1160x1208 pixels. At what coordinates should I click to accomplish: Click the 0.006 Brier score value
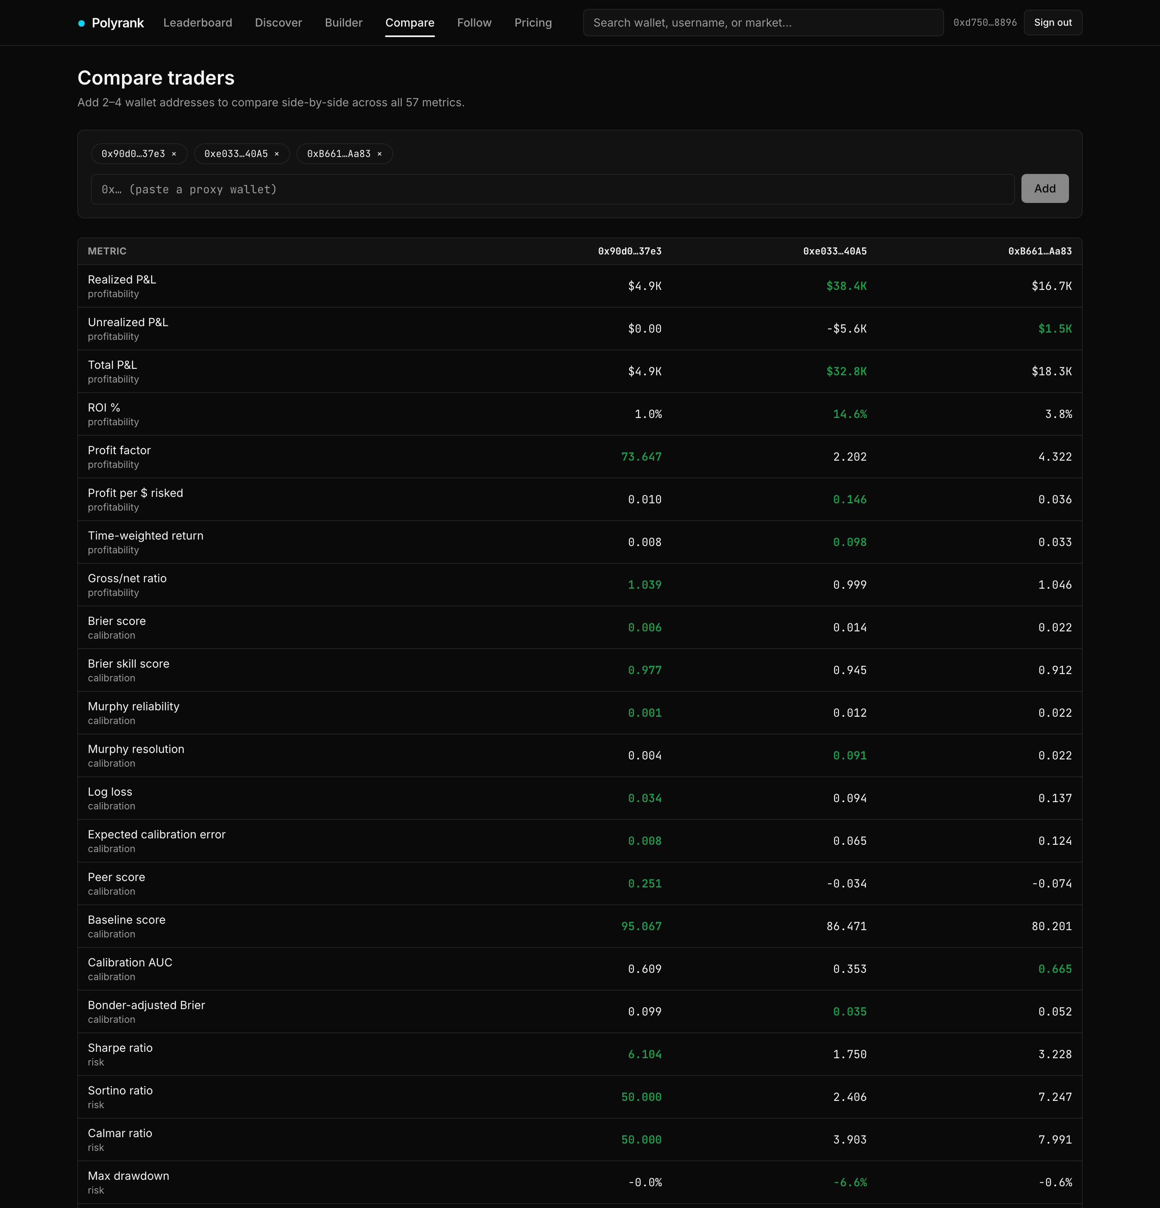click(x=645, y=627)
